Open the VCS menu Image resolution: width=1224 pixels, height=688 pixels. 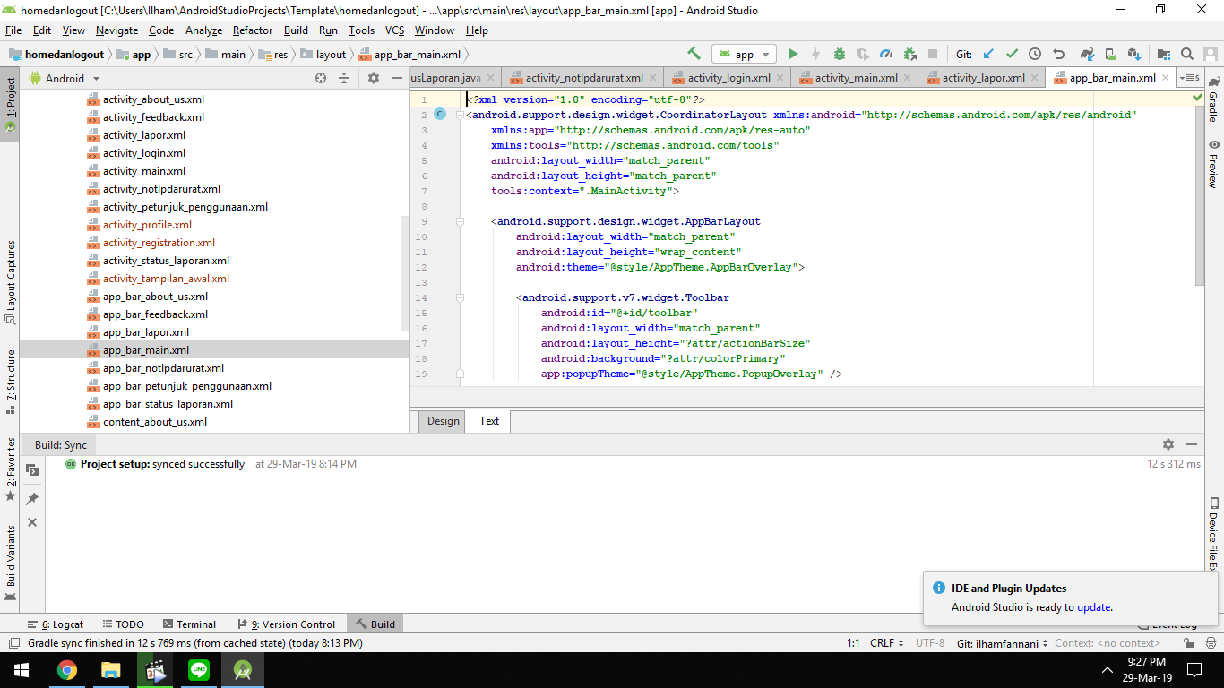395,30
